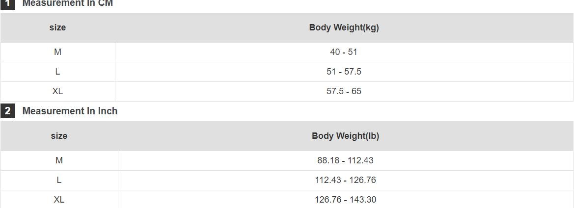Select size M in the kg table

(x=57, y=52)
